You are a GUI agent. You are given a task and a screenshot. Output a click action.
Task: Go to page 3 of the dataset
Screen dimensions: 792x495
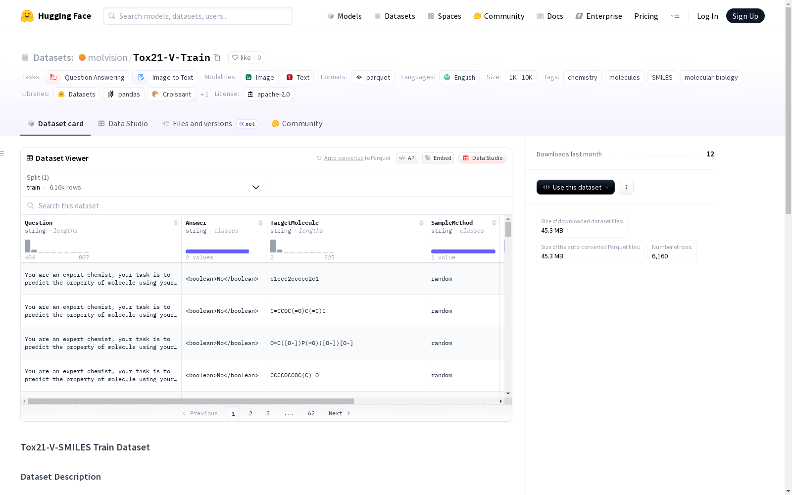click(x=268, y=413)
